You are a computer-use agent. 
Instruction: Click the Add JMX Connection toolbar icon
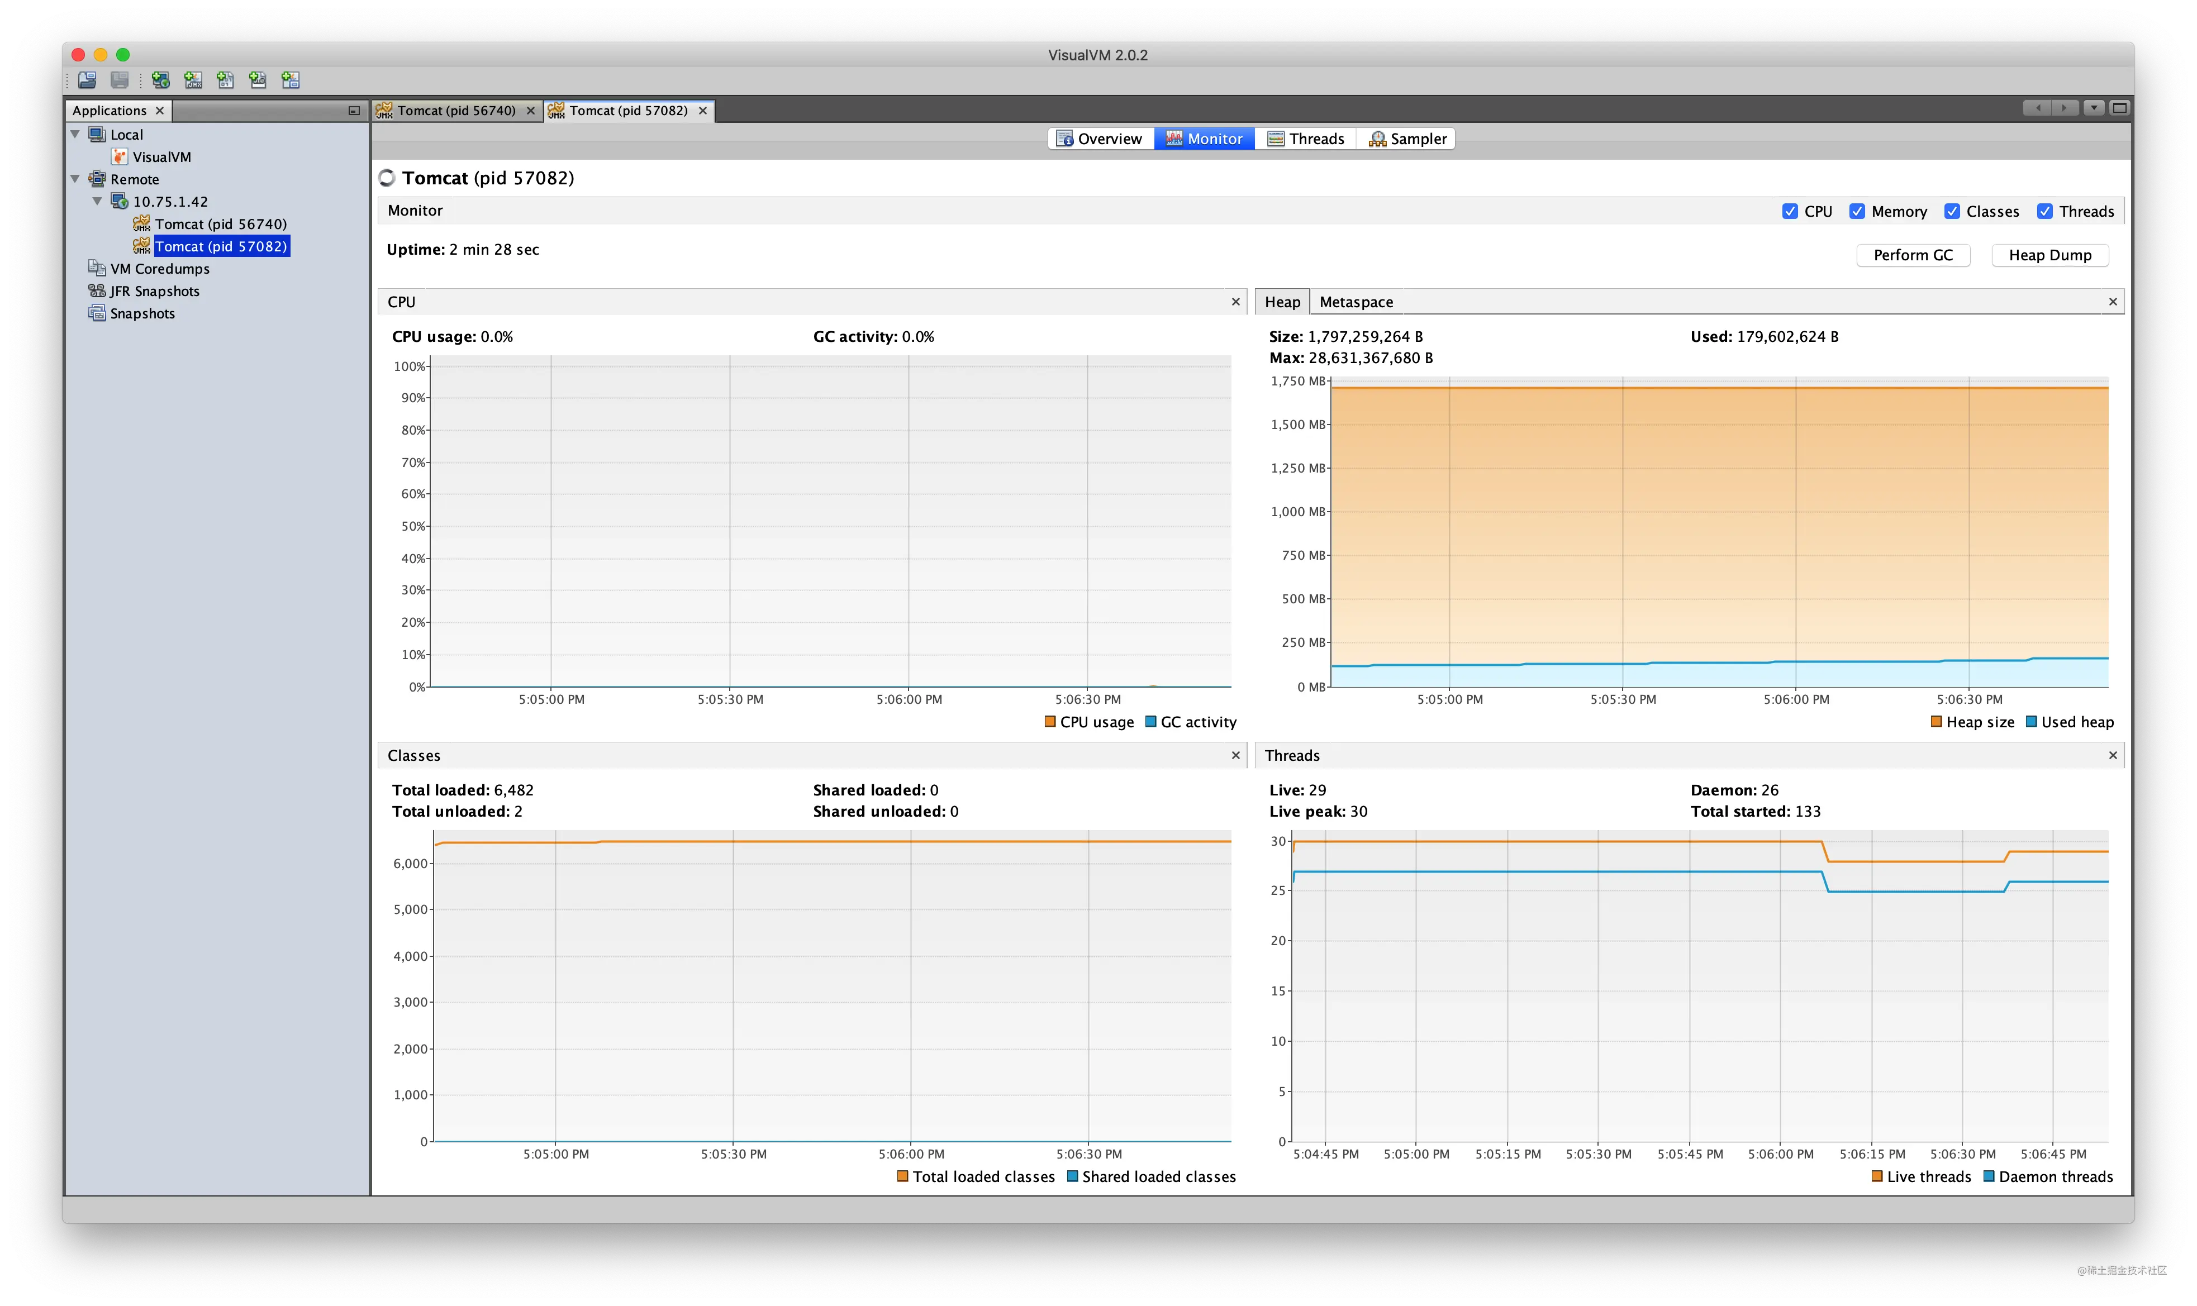coord(194,80)
